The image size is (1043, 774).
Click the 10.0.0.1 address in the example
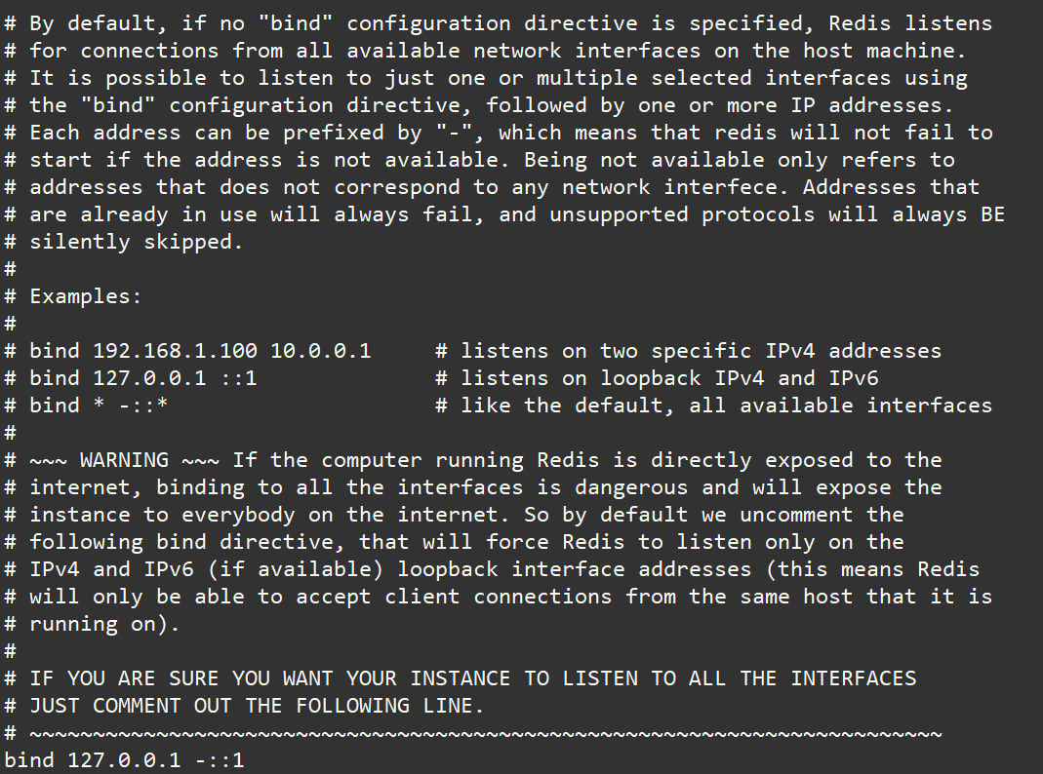pos(321,351)
